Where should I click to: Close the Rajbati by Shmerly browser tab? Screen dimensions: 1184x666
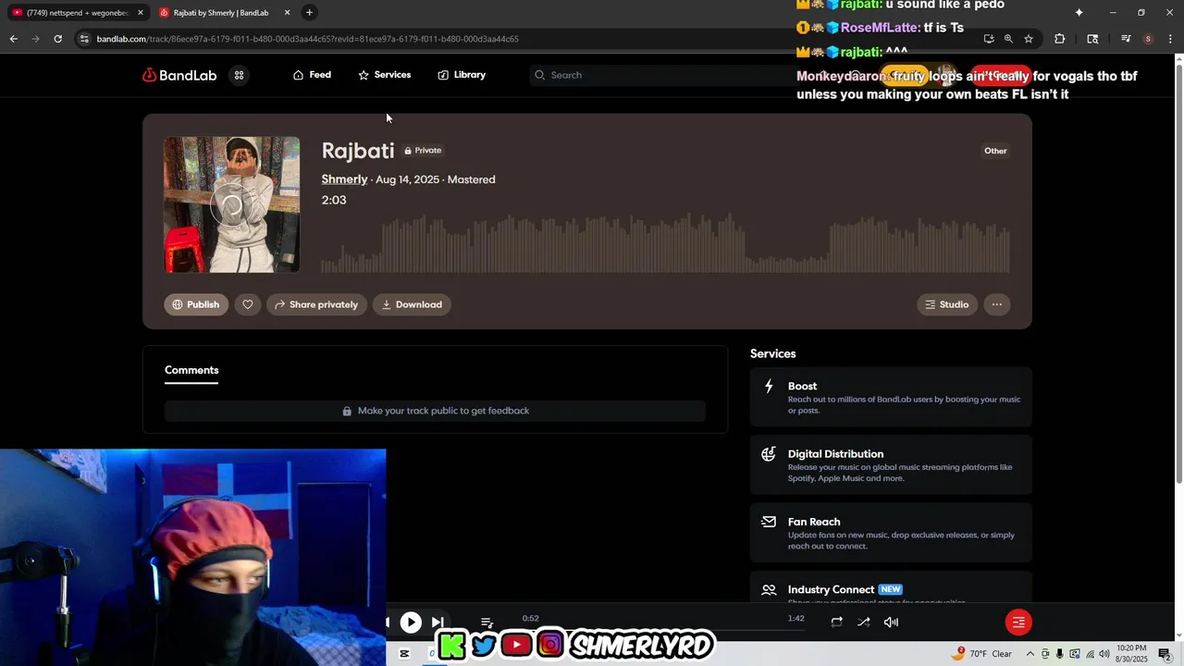click(x=287, y=13)
